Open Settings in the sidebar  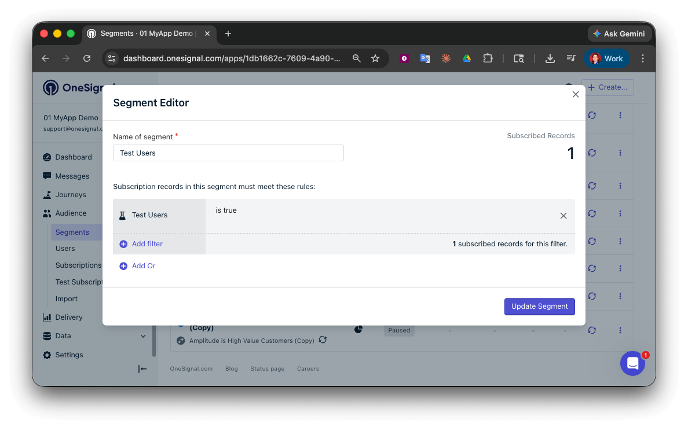click(69, 355)
